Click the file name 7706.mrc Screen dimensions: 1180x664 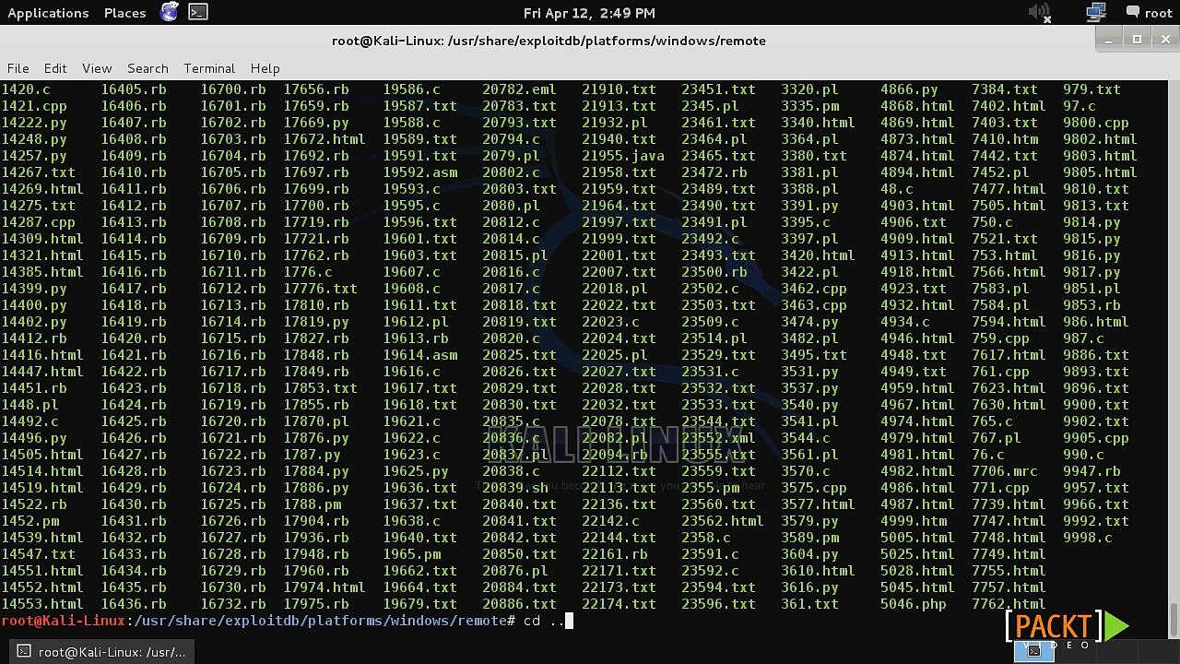point(1005,471)
